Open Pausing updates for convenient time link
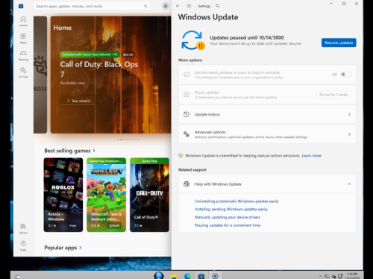Image resolution: width=373 pixels, height=279 pixels. click(228, 225)
